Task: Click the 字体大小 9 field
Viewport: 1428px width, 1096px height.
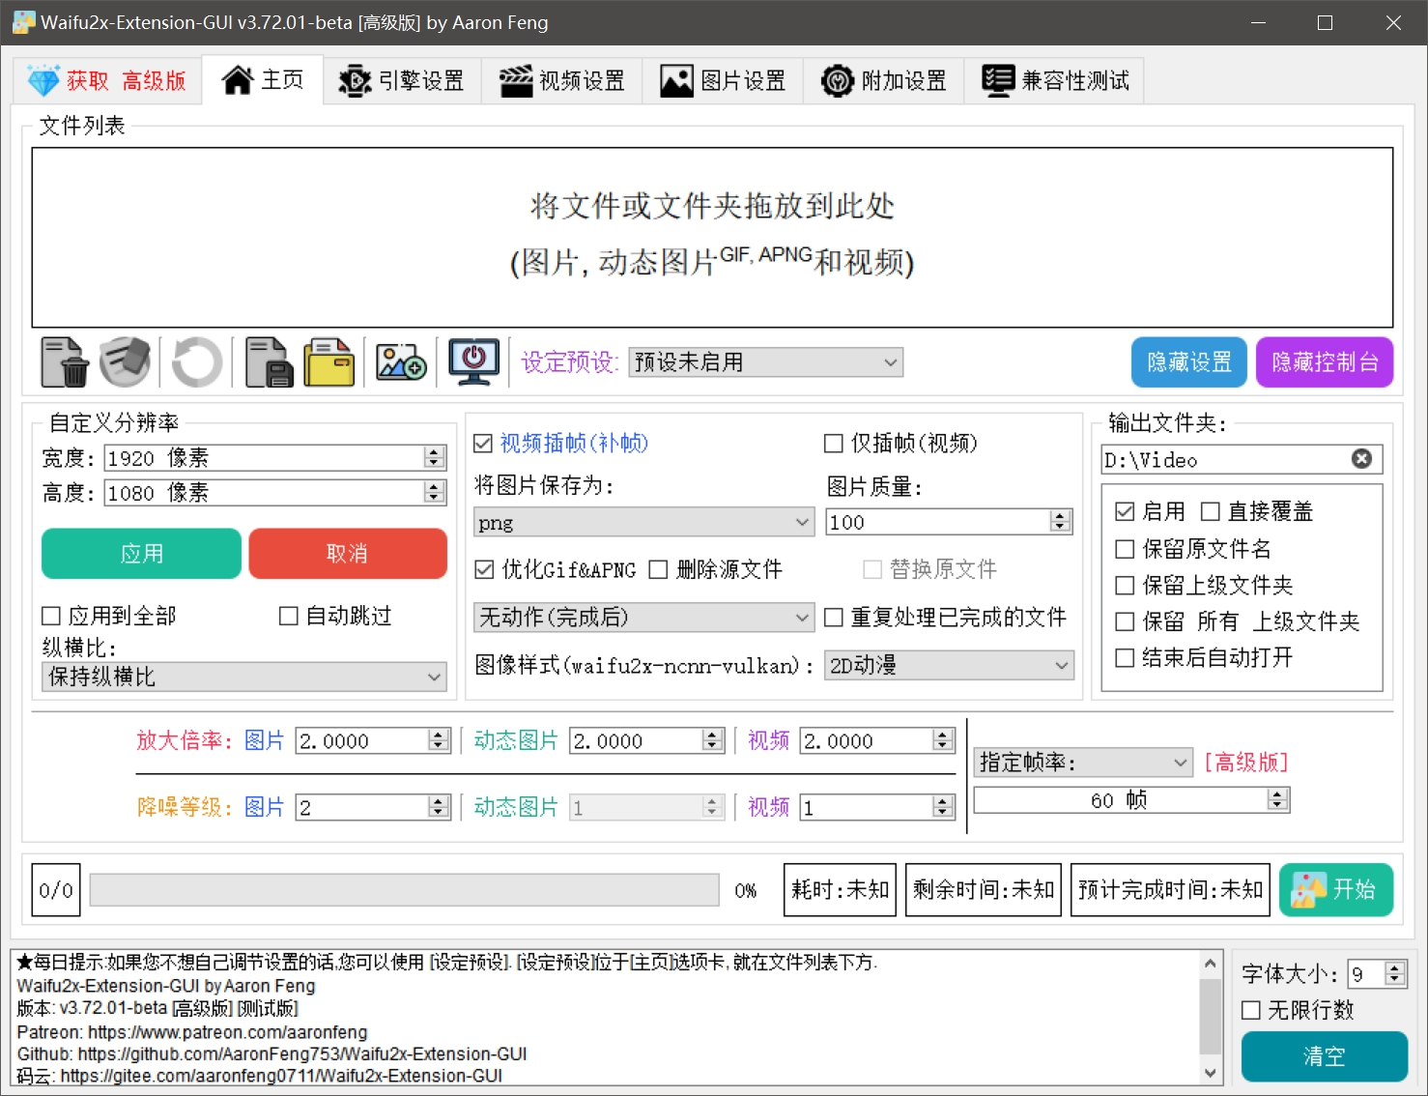Action: [1378, 973]
